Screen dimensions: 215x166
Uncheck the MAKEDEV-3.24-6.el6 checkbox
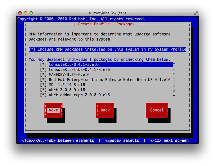[x=43, y=75]
